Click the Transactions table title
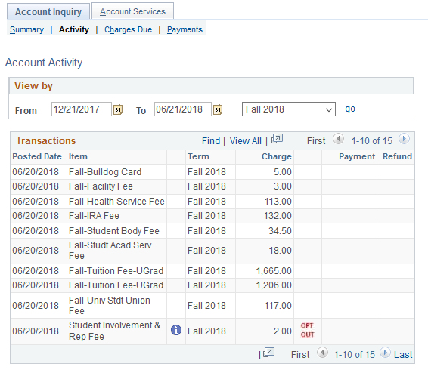Viewport: 428px width, 373px height. coord(45,140)
